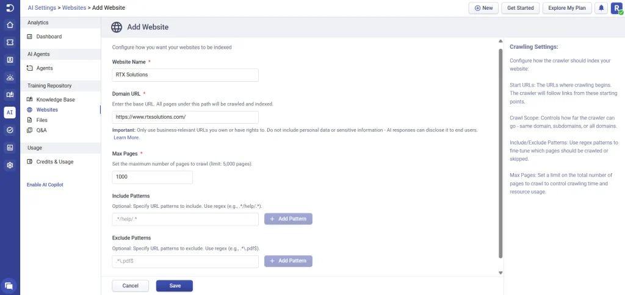Open the Tickets icon in left rail
Viewport: 625px width, 295px height.
pyautogui.click(x=10, y=42)
